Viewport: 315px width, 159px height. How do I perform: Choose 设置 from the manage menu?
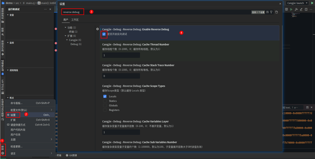30,115
